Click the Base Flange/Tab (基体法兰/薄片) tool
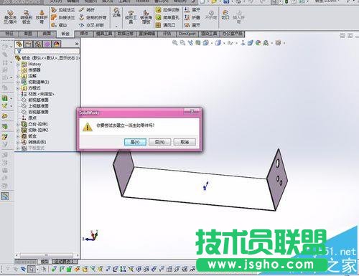The image size is (359, 276). click(x=10, y=16)
